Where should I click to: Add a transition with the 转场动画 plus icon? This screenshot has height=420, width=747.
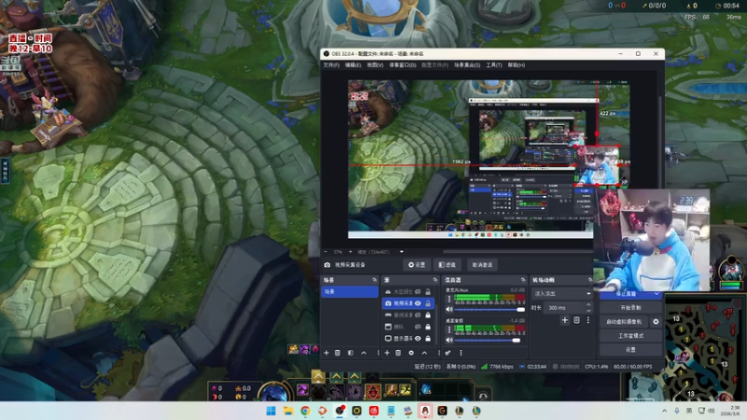click(565, 320)
